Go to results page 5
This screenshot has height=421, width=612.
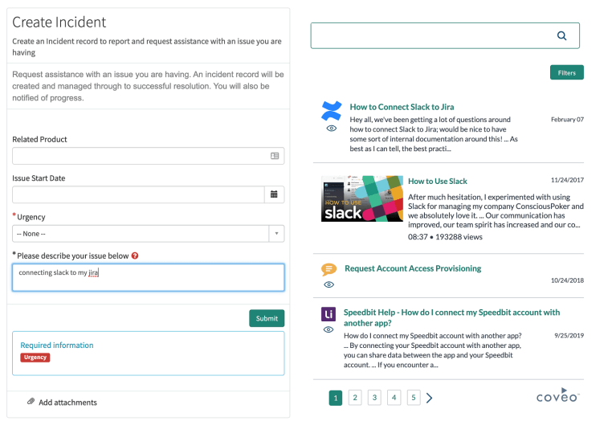(x=414, y=398)
